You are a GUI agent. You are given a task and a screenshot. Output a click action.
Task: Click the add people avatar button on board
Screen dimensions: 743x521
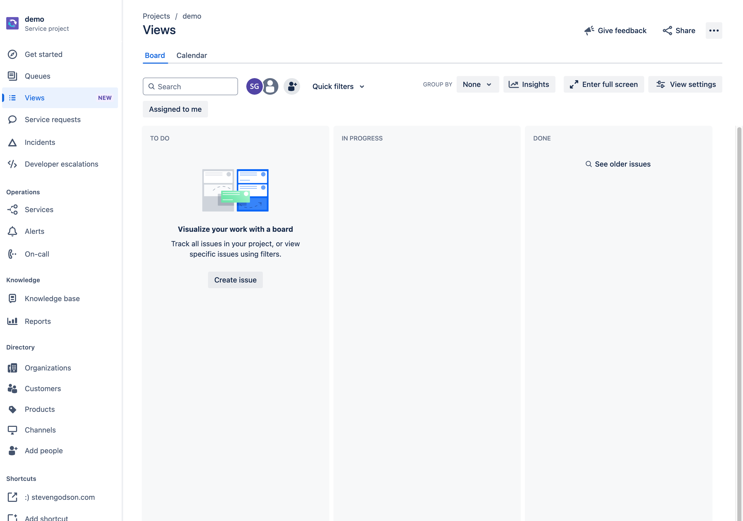292,86
